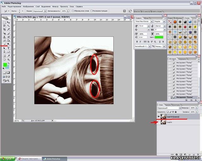Select the Eraser tool

point(4,41)
